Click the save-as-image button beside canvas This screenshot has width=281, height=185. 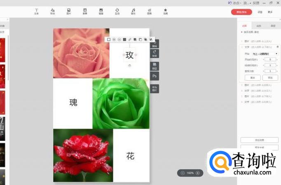point(155,89)
